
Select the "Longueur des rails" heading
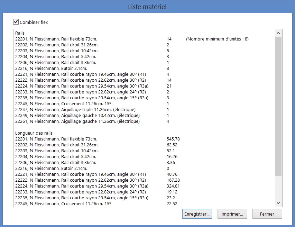34,133
